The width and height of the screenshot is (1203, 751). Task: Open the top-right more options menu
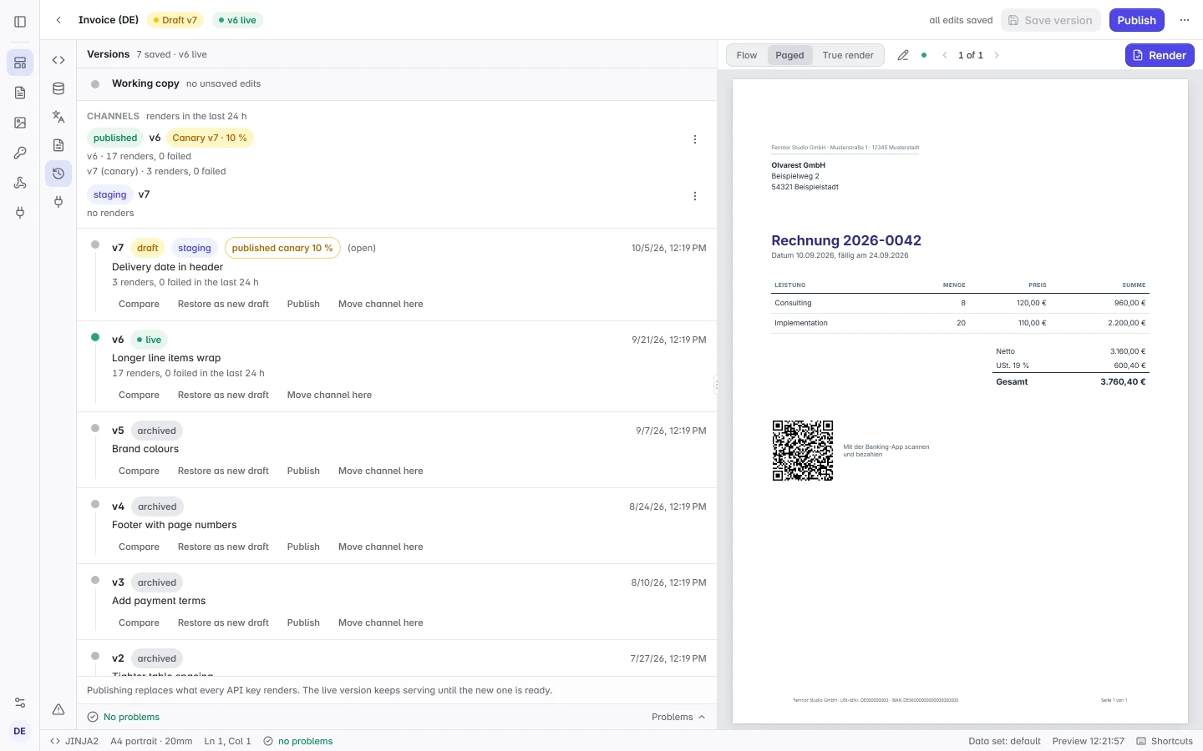point(1185,20)
